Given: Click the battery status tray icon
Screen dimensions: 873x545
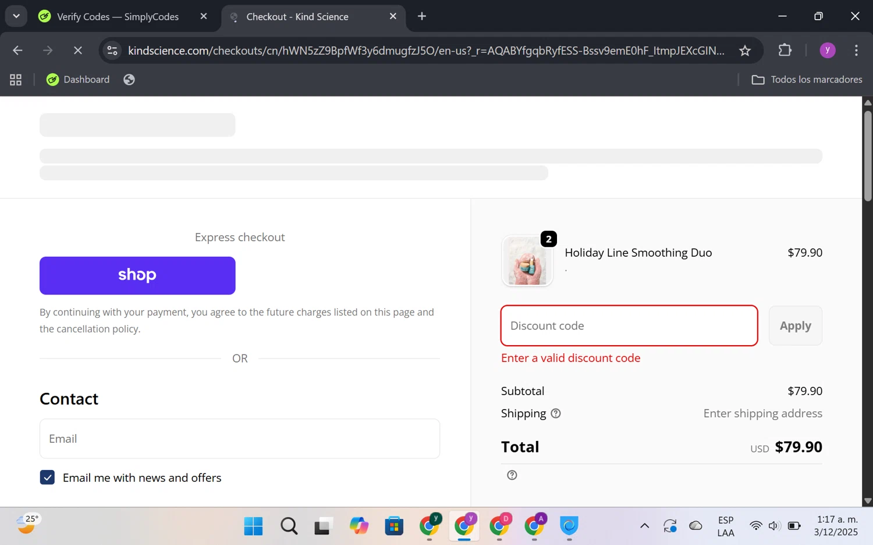Looking at the screenshot, I should coord(794,526).
